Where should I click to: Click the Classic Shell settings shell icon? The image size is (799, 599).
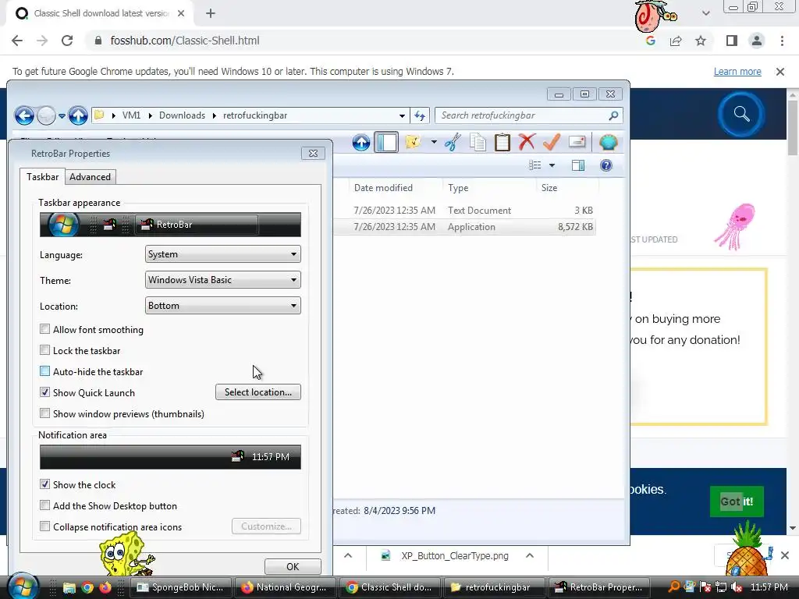click(609, 143)
